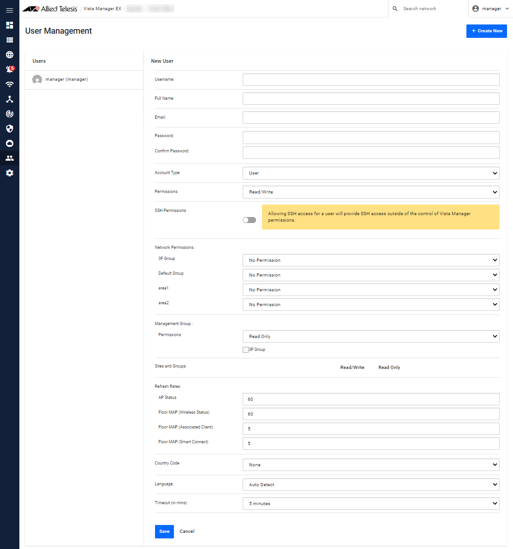Screen dimensions: 513x549
Task: Open the cloud icon in sidebar
Action: tap(9, 144)
